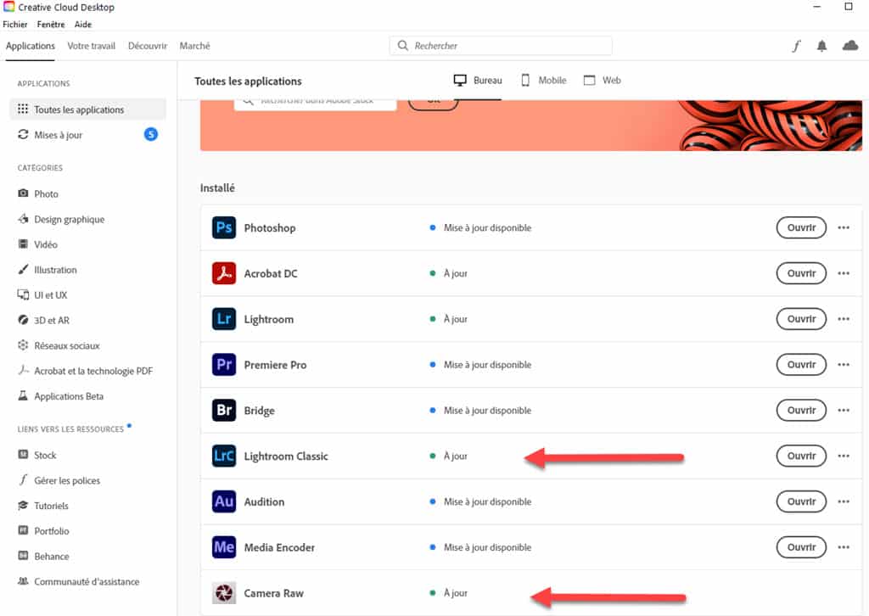
Task: Open the cloud sync status icon
Action: (x=850, y=46)
